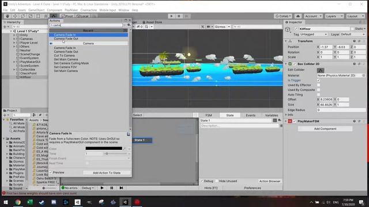The width and height of the screenshot is (369, 207).
Task: Select the Rect tool in Unity toolbar
Action: point(38,16)
